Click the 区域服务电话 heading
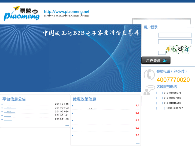Screen dimensions: 195x146 (x=167, y=87)
